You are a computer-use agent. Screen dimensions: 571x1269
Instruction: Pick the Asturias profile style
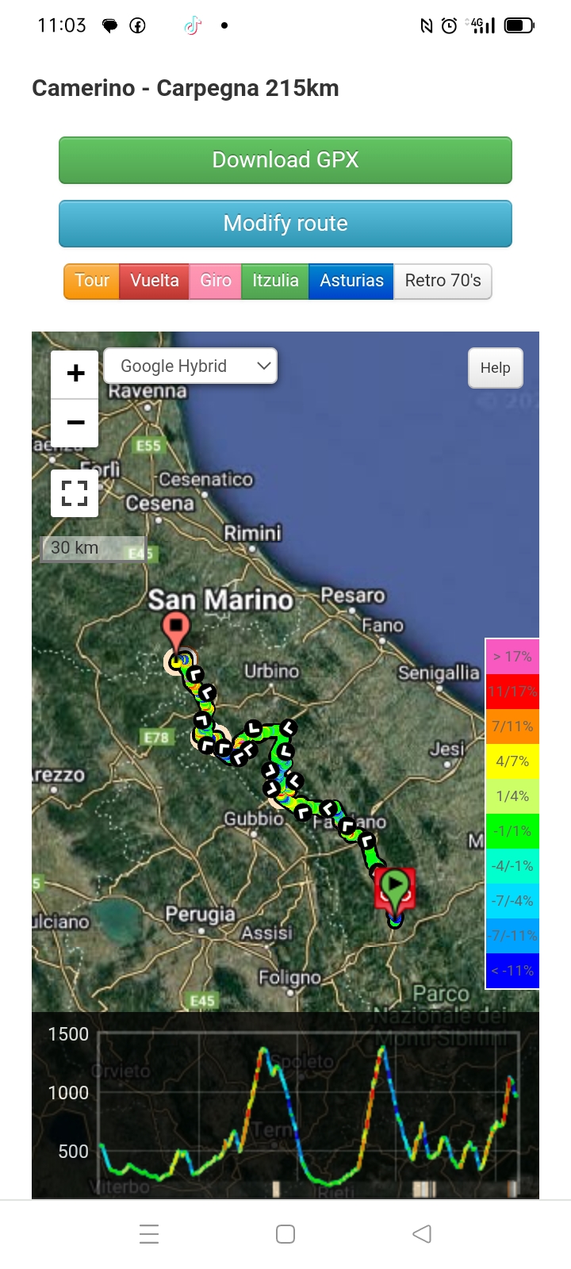pos(351,281)
